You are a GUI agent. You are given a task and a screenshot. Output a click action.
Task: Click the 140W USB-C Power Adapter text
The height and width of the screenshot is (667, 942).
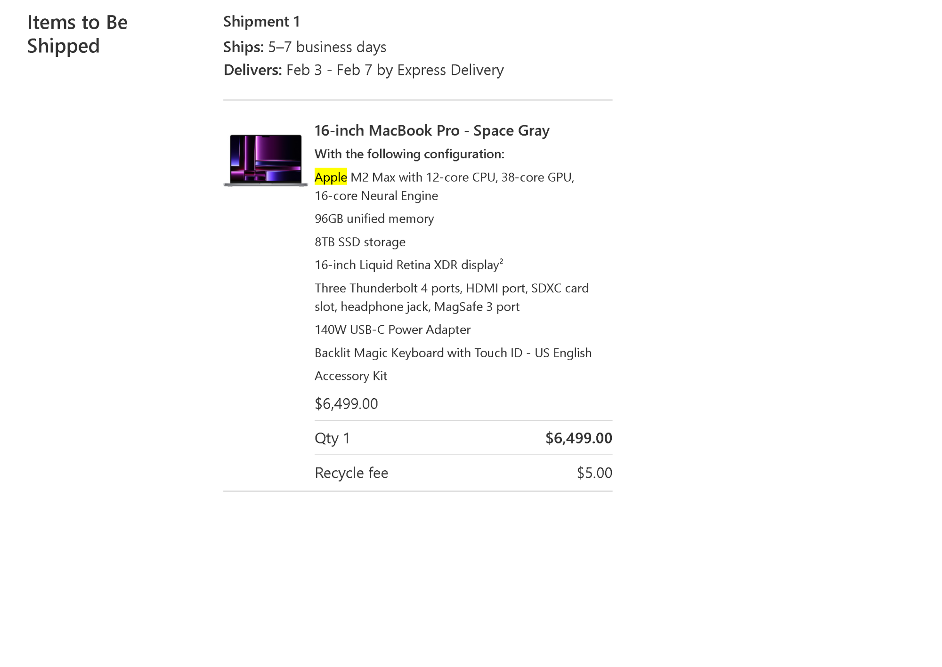392,329
